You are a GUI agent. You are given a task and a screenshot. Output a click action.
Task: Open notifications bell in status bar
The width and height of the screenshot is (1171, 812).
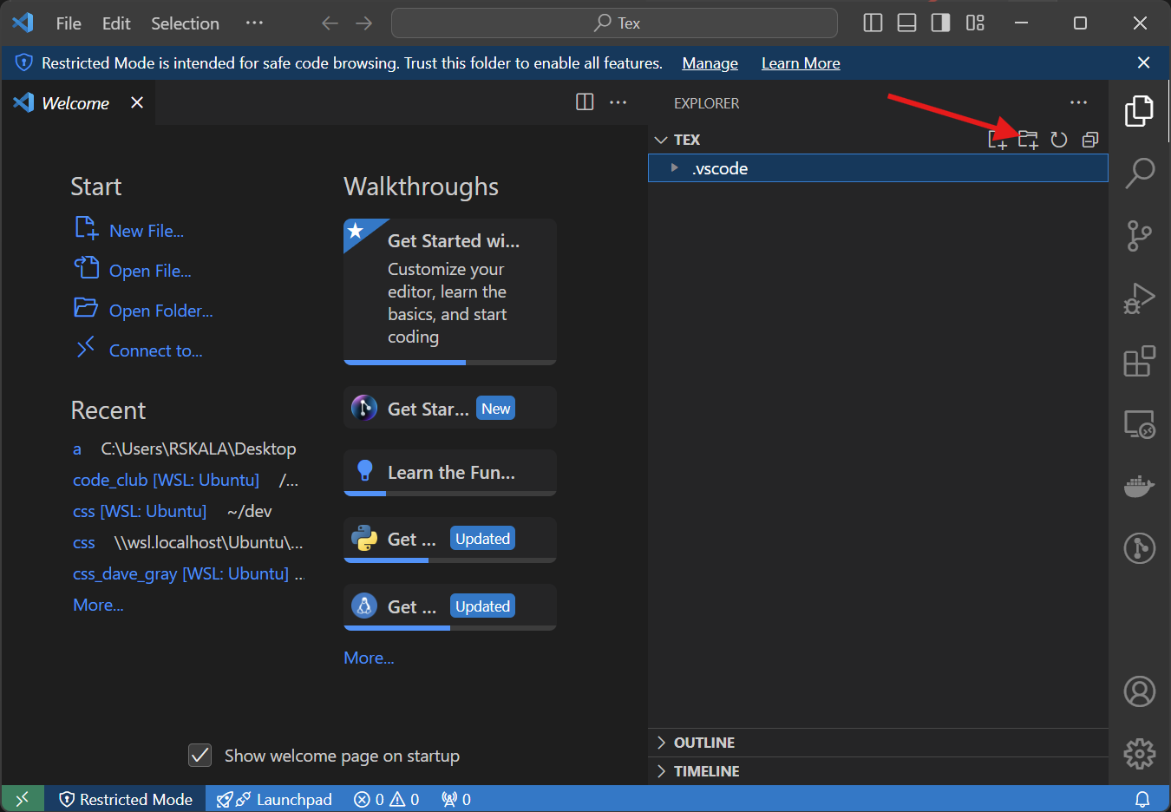coord(1142,799)
